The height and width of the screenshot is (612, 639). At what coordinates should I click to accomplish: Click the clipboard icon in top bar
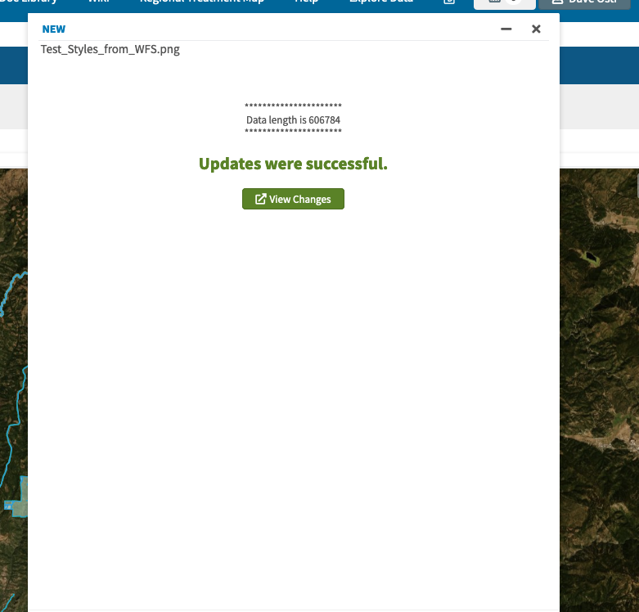click(x=449, y=2)
